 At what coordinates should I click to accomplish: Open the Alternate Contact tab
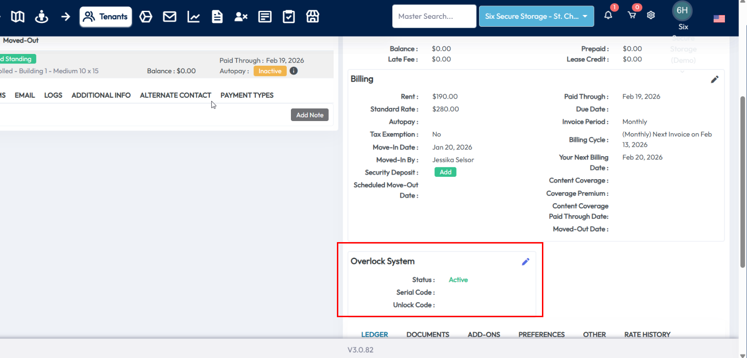(x=175, y=95)
